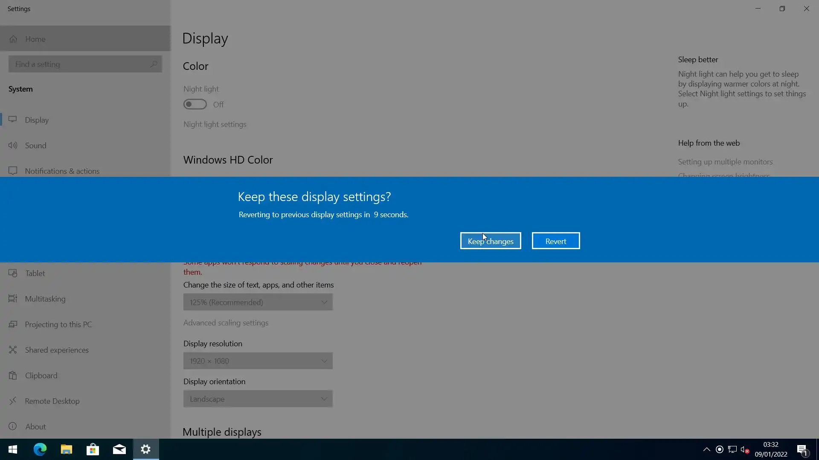819x460 pixels.
Task: Expand the Landscape orientation dropdown
Action: [x=258, y=399]
